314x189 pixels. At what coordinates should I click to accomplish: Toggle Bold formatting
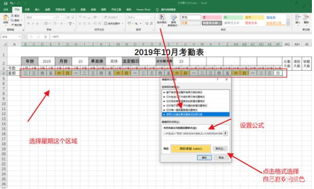pyautogui.click(x=29, y=23)
